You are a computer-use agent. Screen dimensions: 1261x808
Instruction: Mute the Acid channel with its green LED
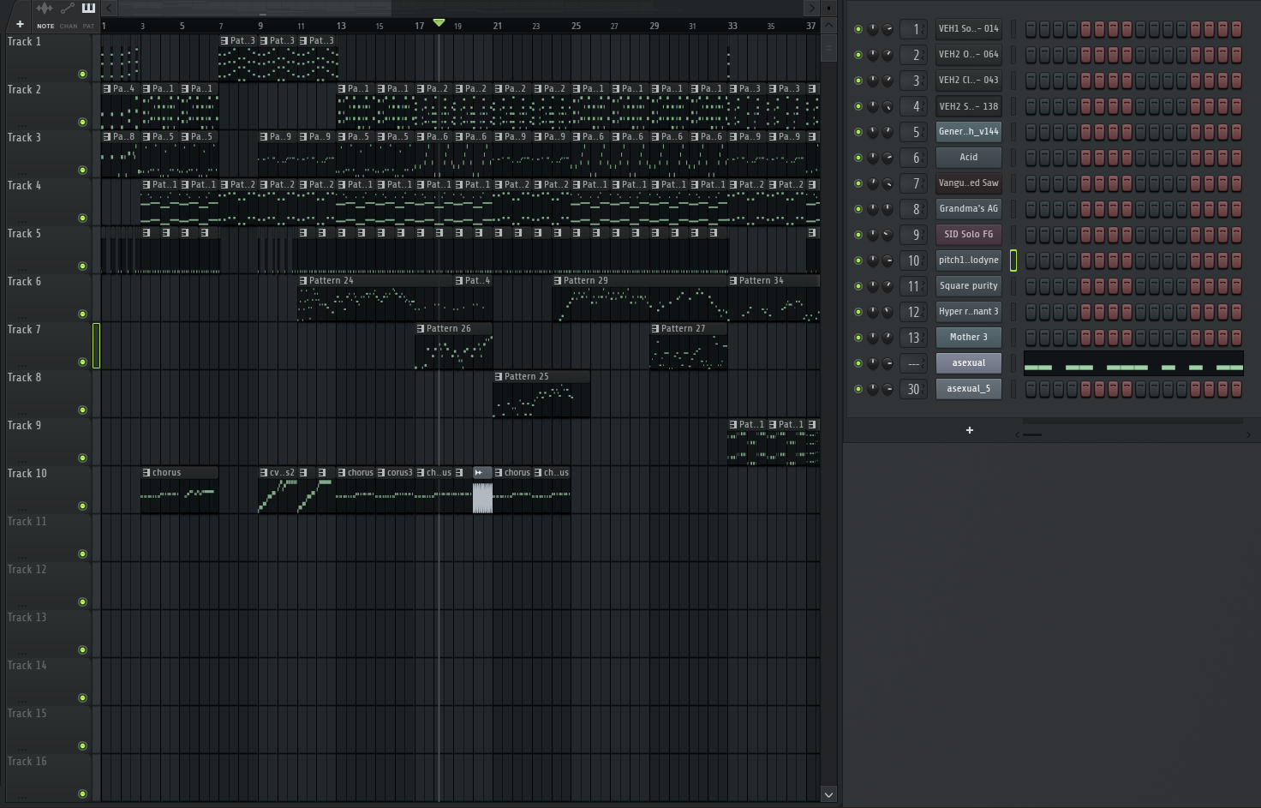pos(858,158)
